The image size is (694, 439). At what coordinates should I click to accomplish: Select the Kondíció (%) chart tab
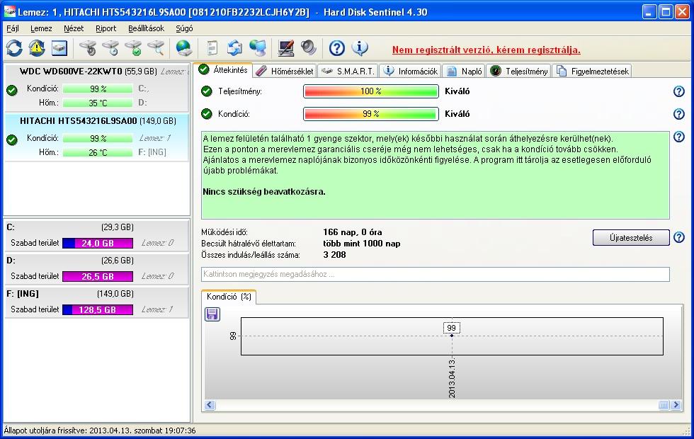point(229,297)
